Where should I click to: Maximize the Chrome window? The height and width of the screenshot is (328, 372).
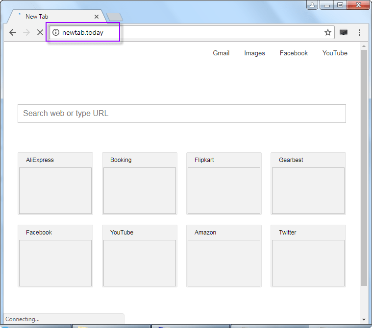[x=340, y=5]
